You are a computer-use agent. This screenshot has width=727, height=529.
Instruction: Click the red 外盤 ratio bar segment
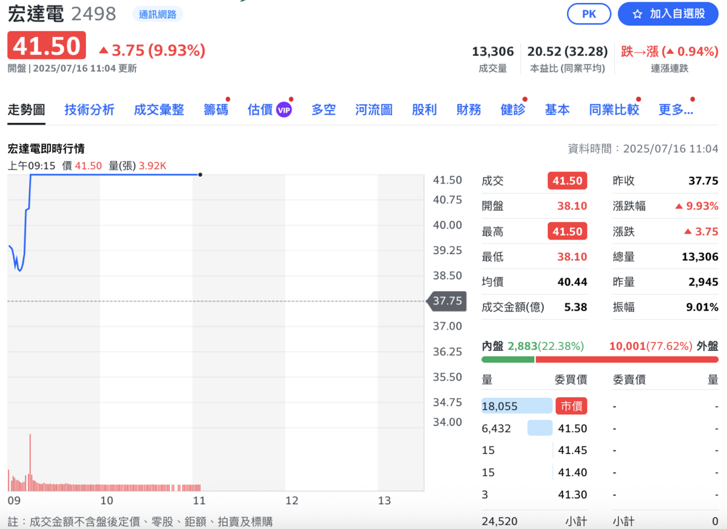pos(627,360)
